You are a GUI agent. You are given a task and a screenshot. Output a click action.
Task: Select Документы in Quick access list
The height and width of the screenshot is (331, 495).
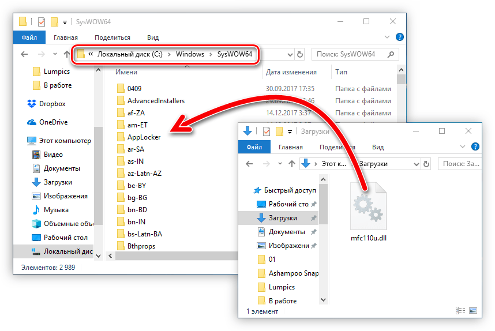(x=287, y=232)
